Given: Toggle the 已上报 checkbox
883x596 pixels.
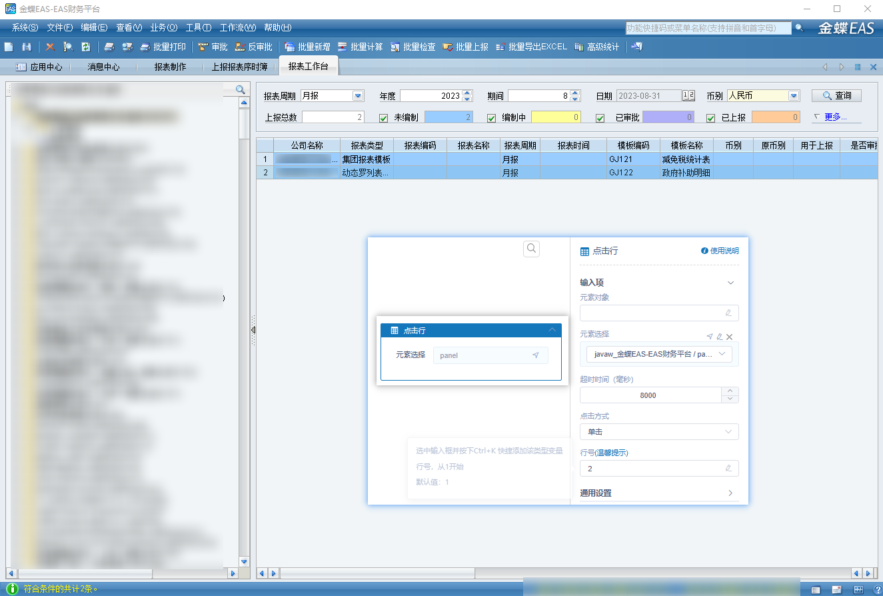Looking at the screenshot, I should click(x=710, y=118).
